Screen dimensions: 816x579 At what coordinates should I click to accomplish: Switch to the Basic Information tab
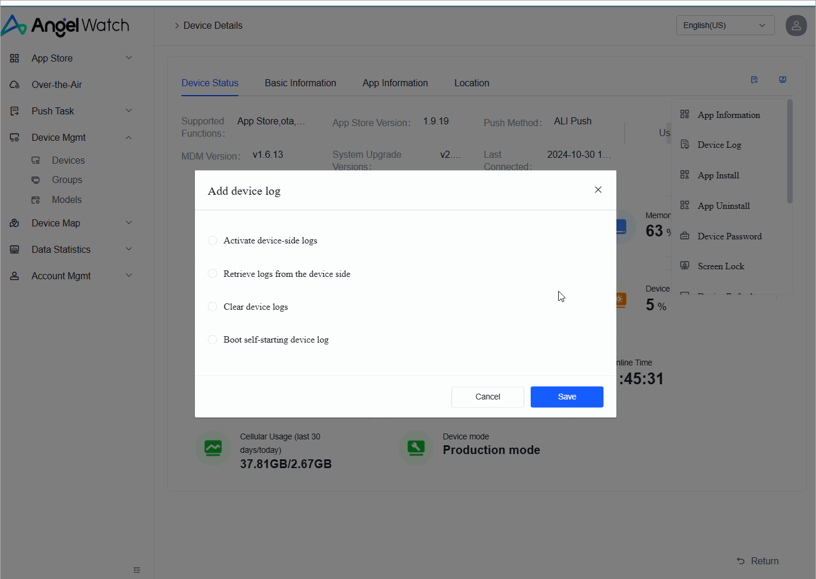pyautogui.click(x=300, y=83)
